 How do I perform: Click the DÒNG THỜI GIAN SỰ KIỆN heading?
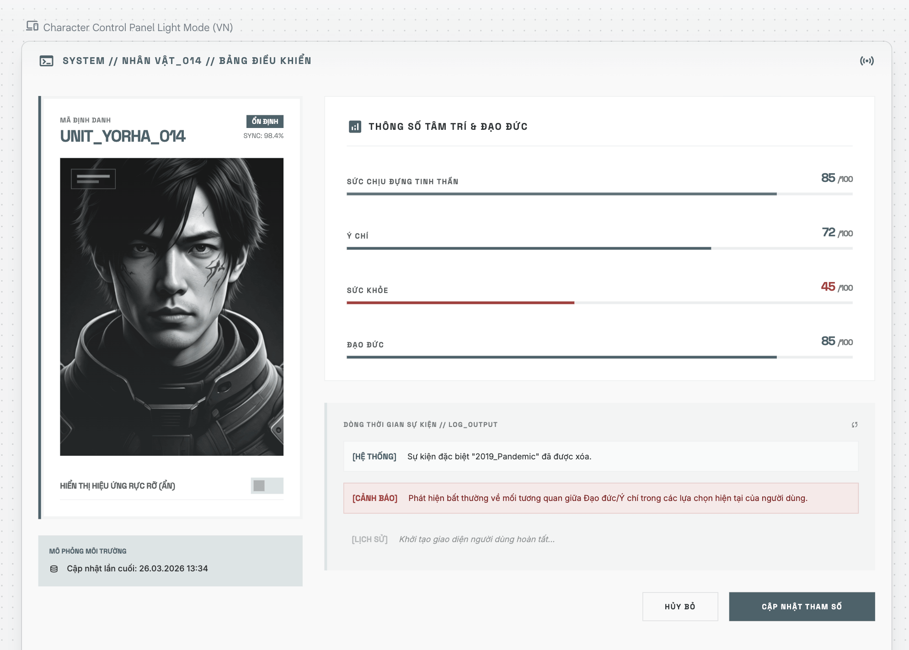click(x=420, y=425)
